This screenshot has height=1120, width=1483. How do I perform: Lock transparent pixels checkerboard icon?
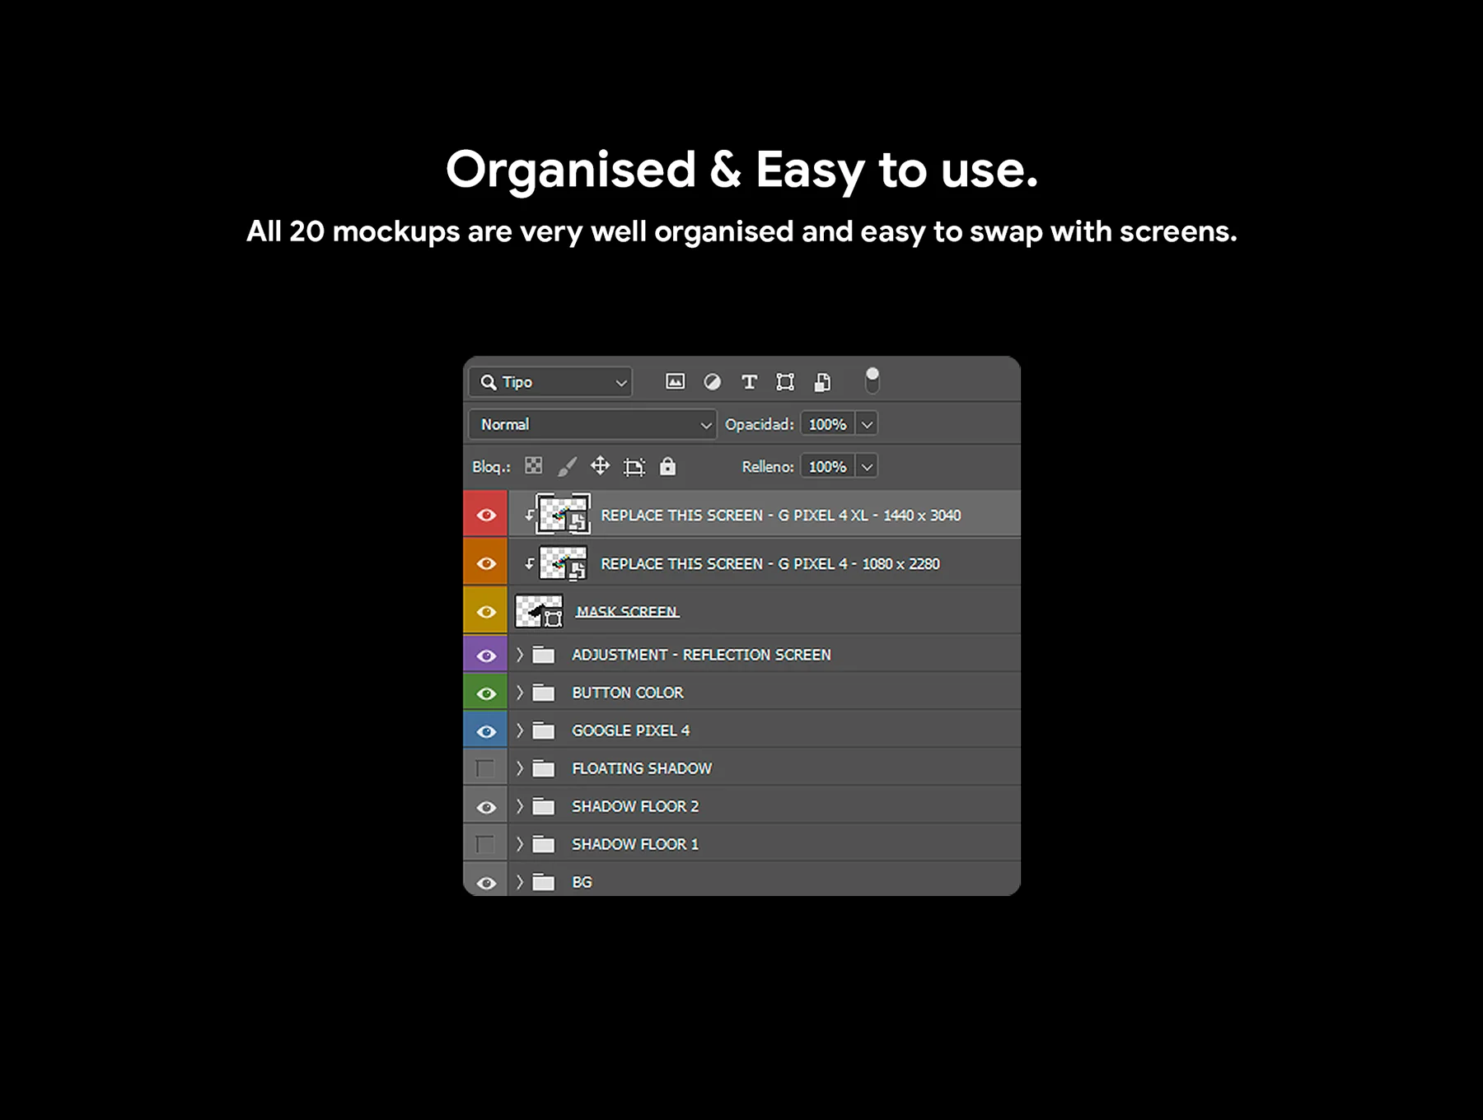pyautogui.click(x=534, y=466)
